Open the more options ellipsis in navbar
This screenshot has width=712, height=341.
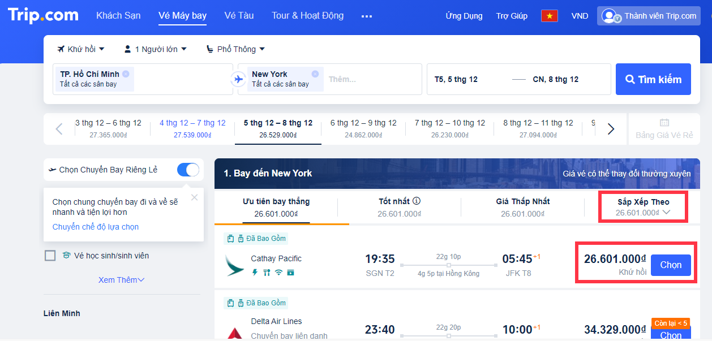click(367, 16)
